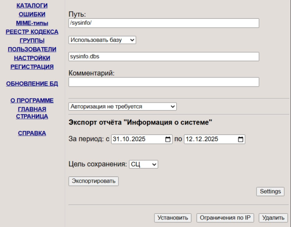Viewport: 291px width, 227px height.
Task: Click the 'Путь' input field
Action: point(163,23)
